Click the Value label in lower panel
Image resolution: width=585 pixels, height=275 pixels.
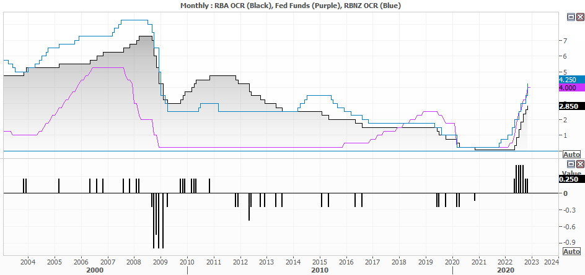point(571,174)
